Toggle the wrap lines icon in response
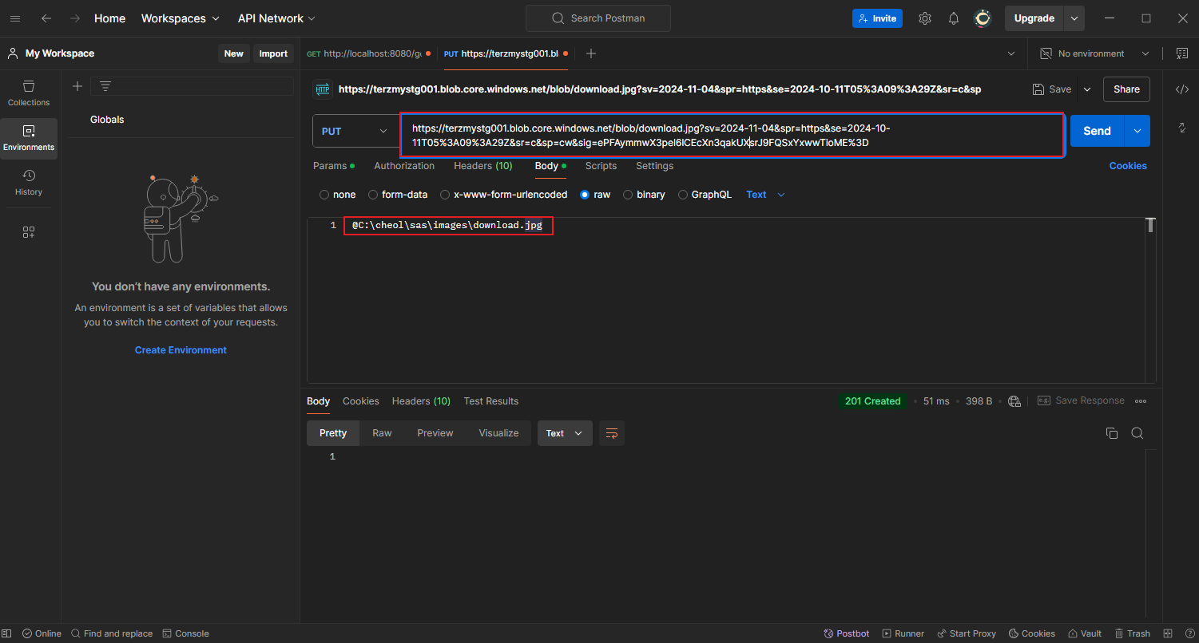The height and width of the screenshot is (643, 1199). (x=612, y=433)
